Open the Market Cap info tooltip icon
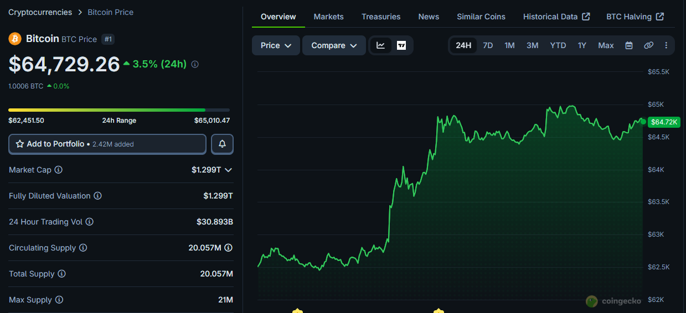Viewport: 686px width, 313px height. pyautogui.click(x=58, y=170)
